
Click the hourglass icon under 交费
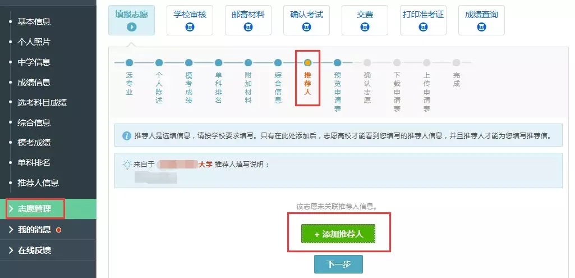click(x=365, y=27)
